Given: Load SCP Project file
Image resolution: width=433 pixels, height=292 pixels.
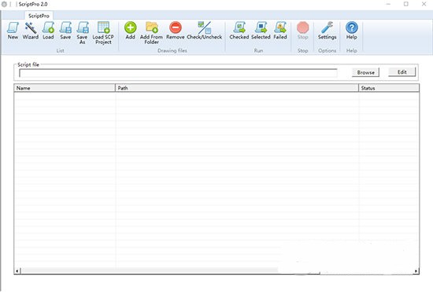Looking at the screenshot, I should (x=103, y=33).
